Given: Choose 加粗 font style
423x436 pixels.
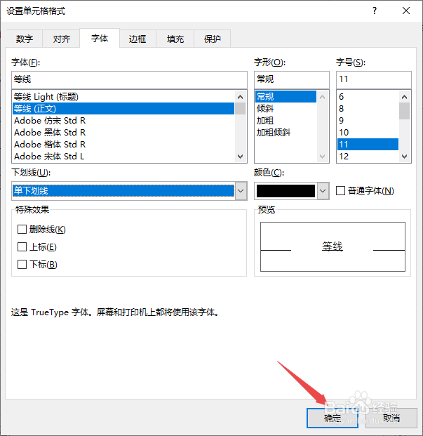Looking at the screenshot, I should click(286, 120).
